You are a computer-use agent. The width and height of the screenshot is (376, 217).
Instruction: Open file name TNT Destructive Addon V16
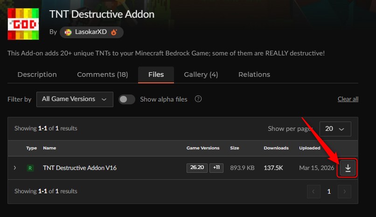pos(80,168)
